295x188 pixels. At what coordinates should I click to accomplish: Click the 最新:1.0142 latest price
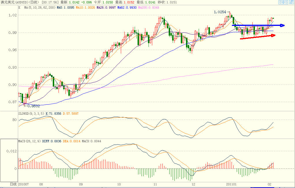coord(70,2)
